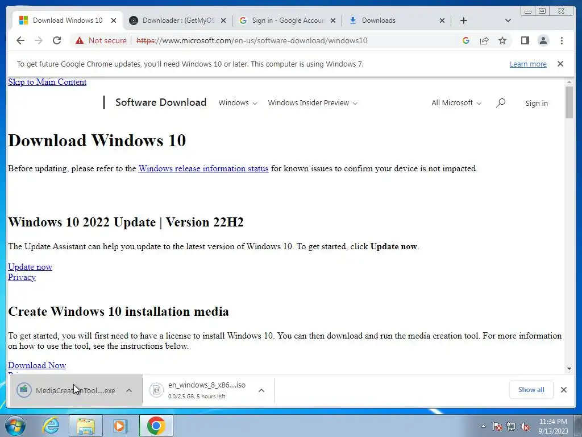Click the taskbar clock showing 11:34 PM

coord(553,426)
